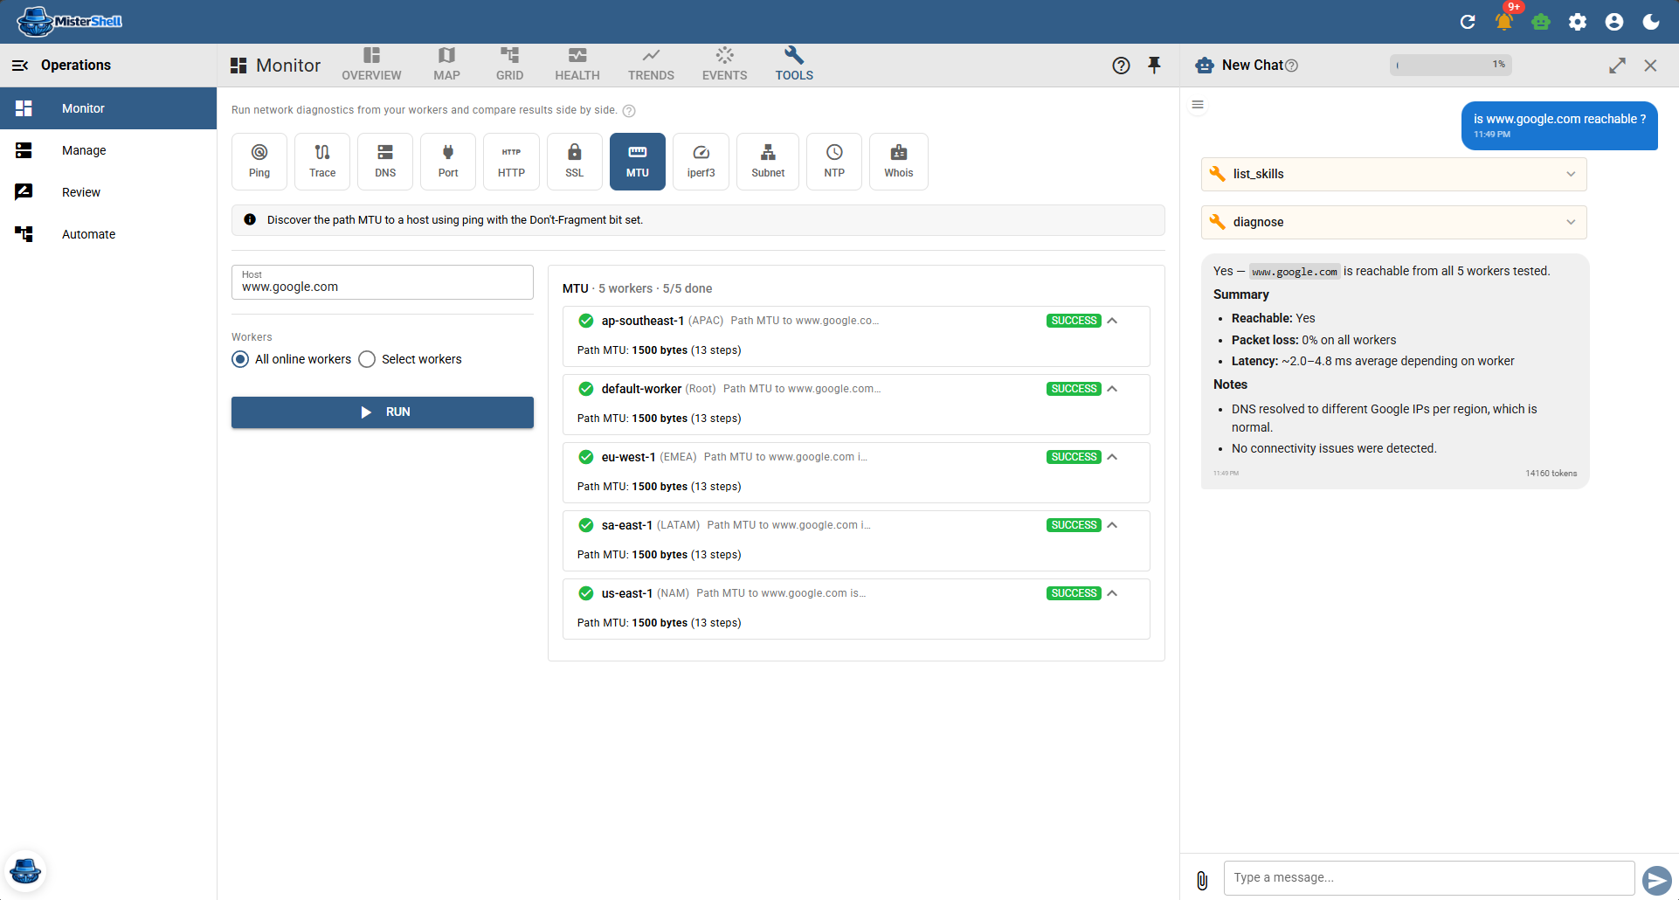The height and width of the screenshot is (900, 1679).
Task: Focus the Host input field
Action: coord(383,282)
